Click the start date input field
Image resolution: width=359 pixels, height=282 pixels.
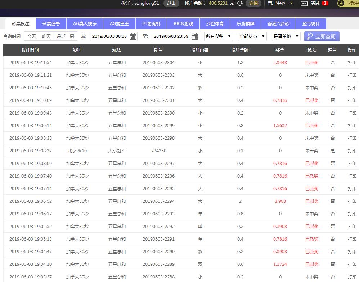113,36
